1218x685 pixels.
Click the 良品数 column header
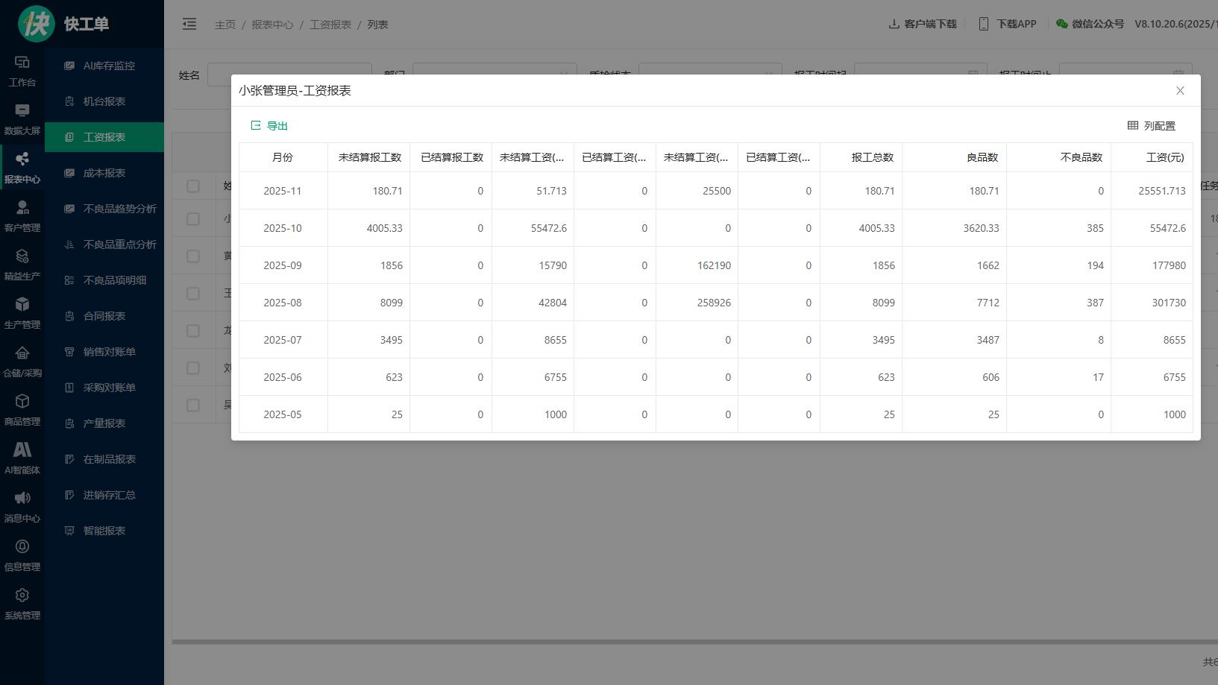coord(955,157)
